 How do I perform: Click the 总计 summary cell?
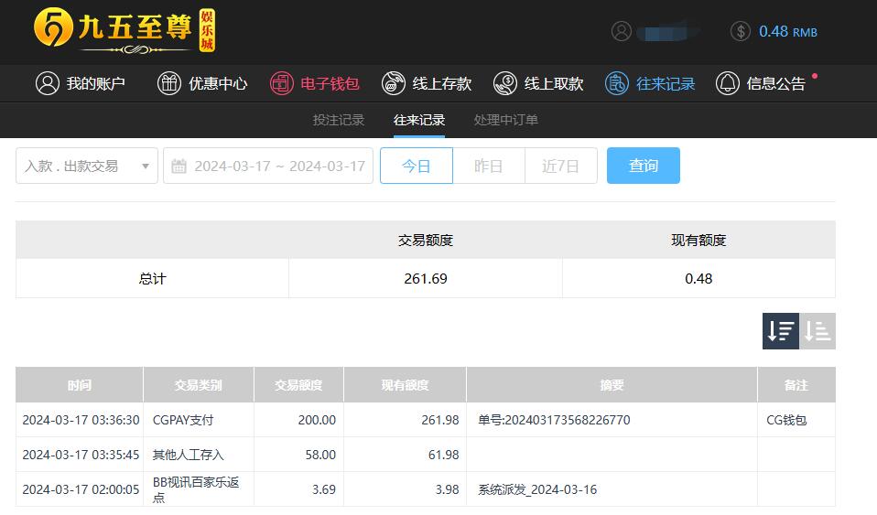click(152, 278)
